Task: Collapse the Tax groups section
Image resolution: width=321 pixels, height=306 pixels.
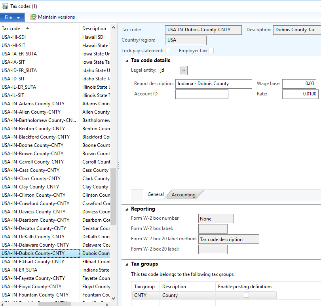Action: (127, 264)
